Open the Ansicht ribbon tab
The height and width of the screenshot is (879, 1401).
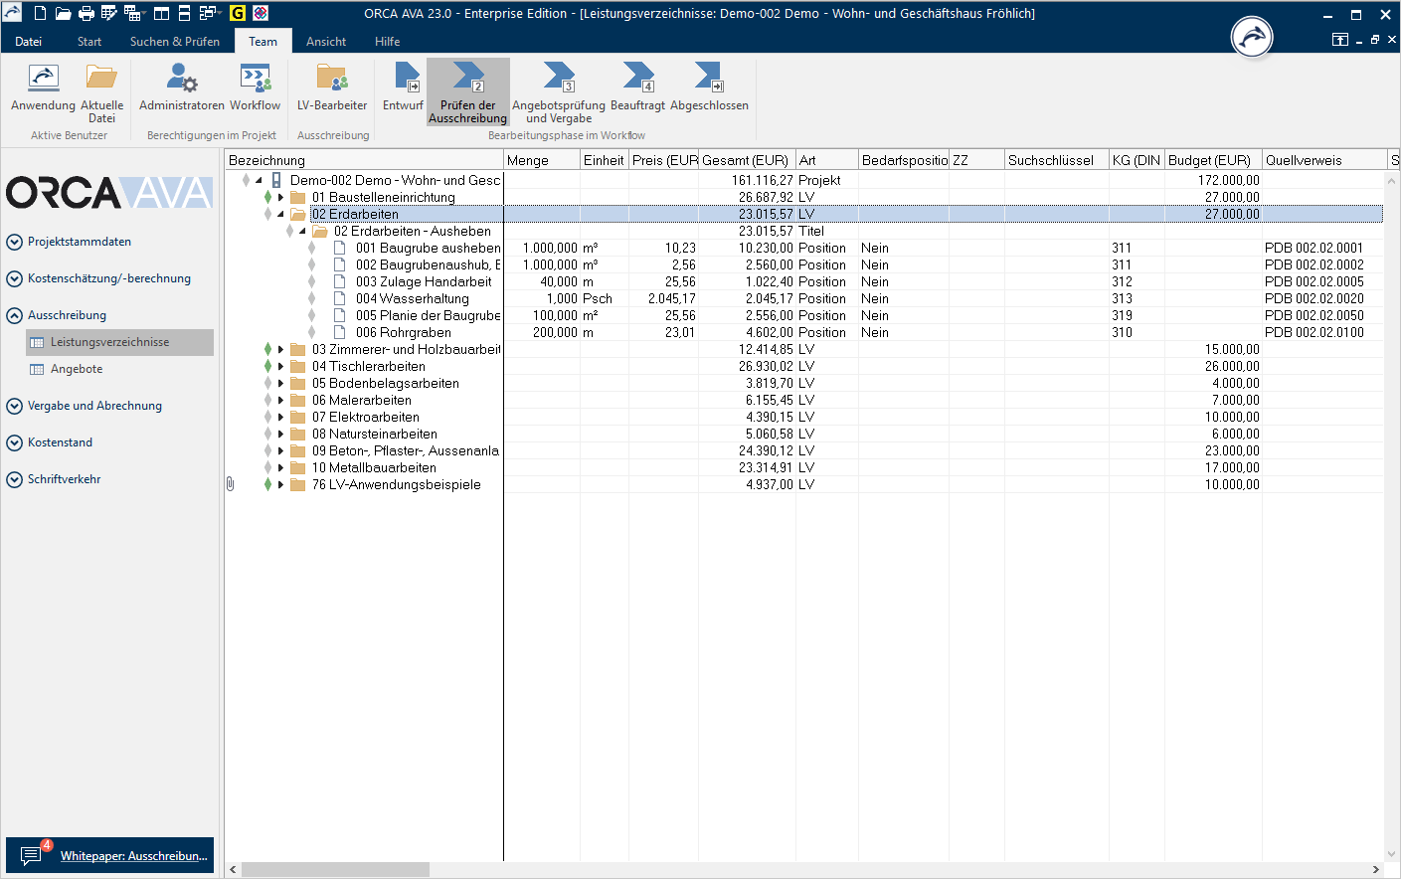click(326, 42)
